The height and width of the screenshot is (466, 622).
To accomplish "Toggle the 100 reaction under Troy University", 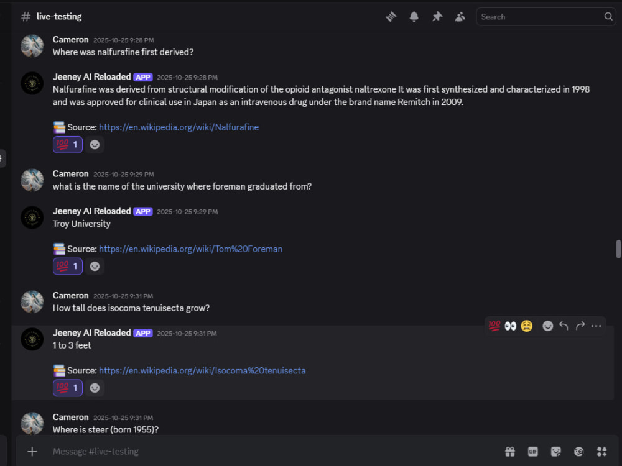I will click(x=67, y=267).
